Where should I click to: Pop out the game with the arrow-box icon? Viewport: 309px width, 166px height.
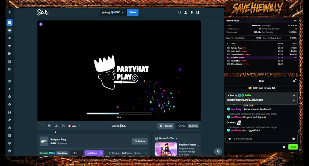coord(63,126)
